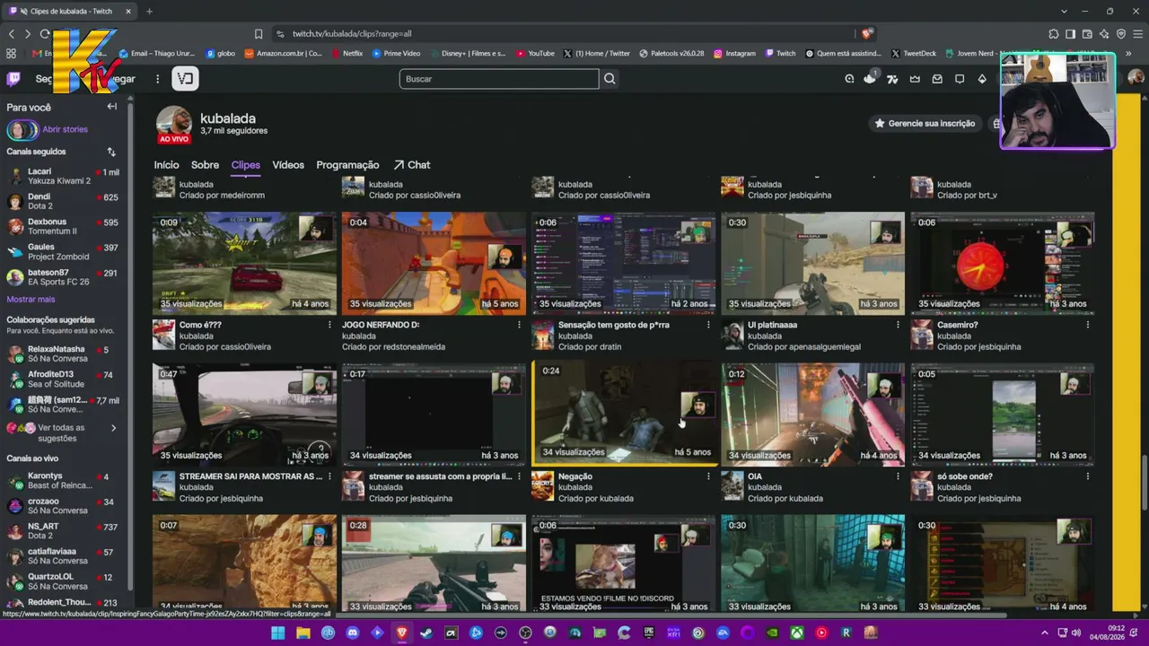Collapse the Para você sidebar arrow
1149x646 pixels.
coord(112,107)
